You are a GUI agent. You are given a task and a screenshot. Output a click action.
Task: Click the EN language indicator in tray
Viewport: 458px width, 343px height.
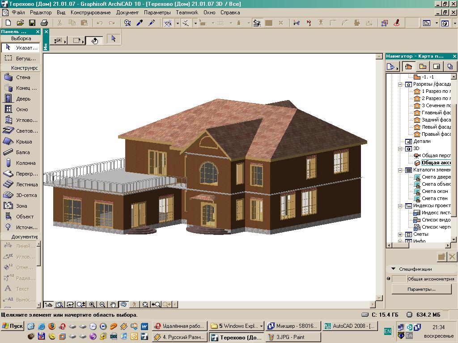pos(388,331)
